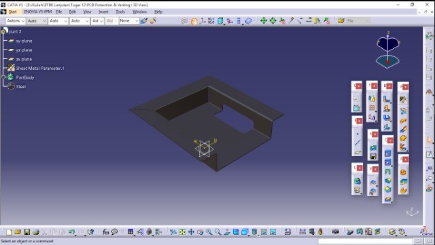Open the Start menu
The width and height of the screenshot is (435, 245).
pos(13,12)
